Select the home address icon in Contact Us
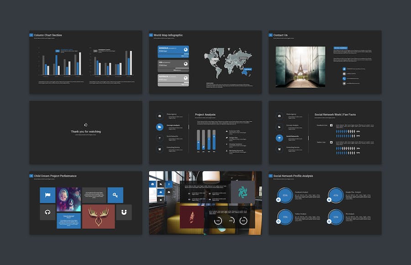 [x=344, y=69]
